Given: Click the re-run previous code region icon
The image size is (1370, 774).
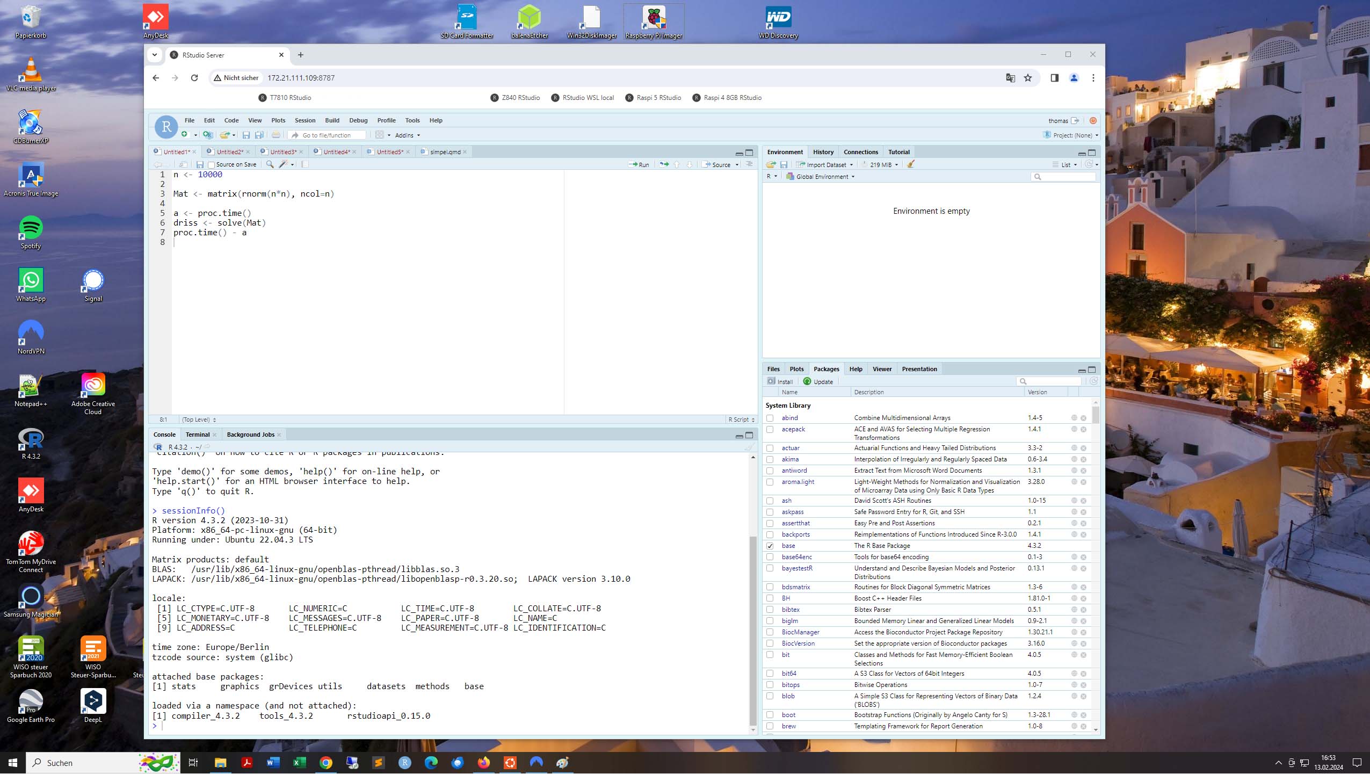Looking at the screenshot, I should pyautogui.click(x=664, y=164).
